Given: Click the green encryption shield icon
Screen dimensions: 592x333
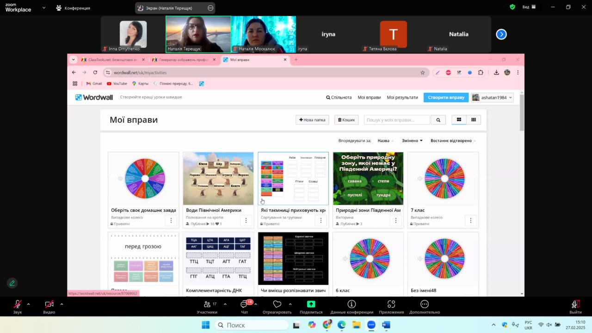Looking at the screenshot, I should tap(512, 7).
